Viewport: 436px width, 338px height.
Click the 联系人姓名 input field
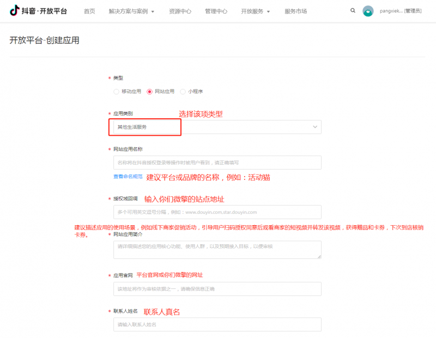[217, 324]
